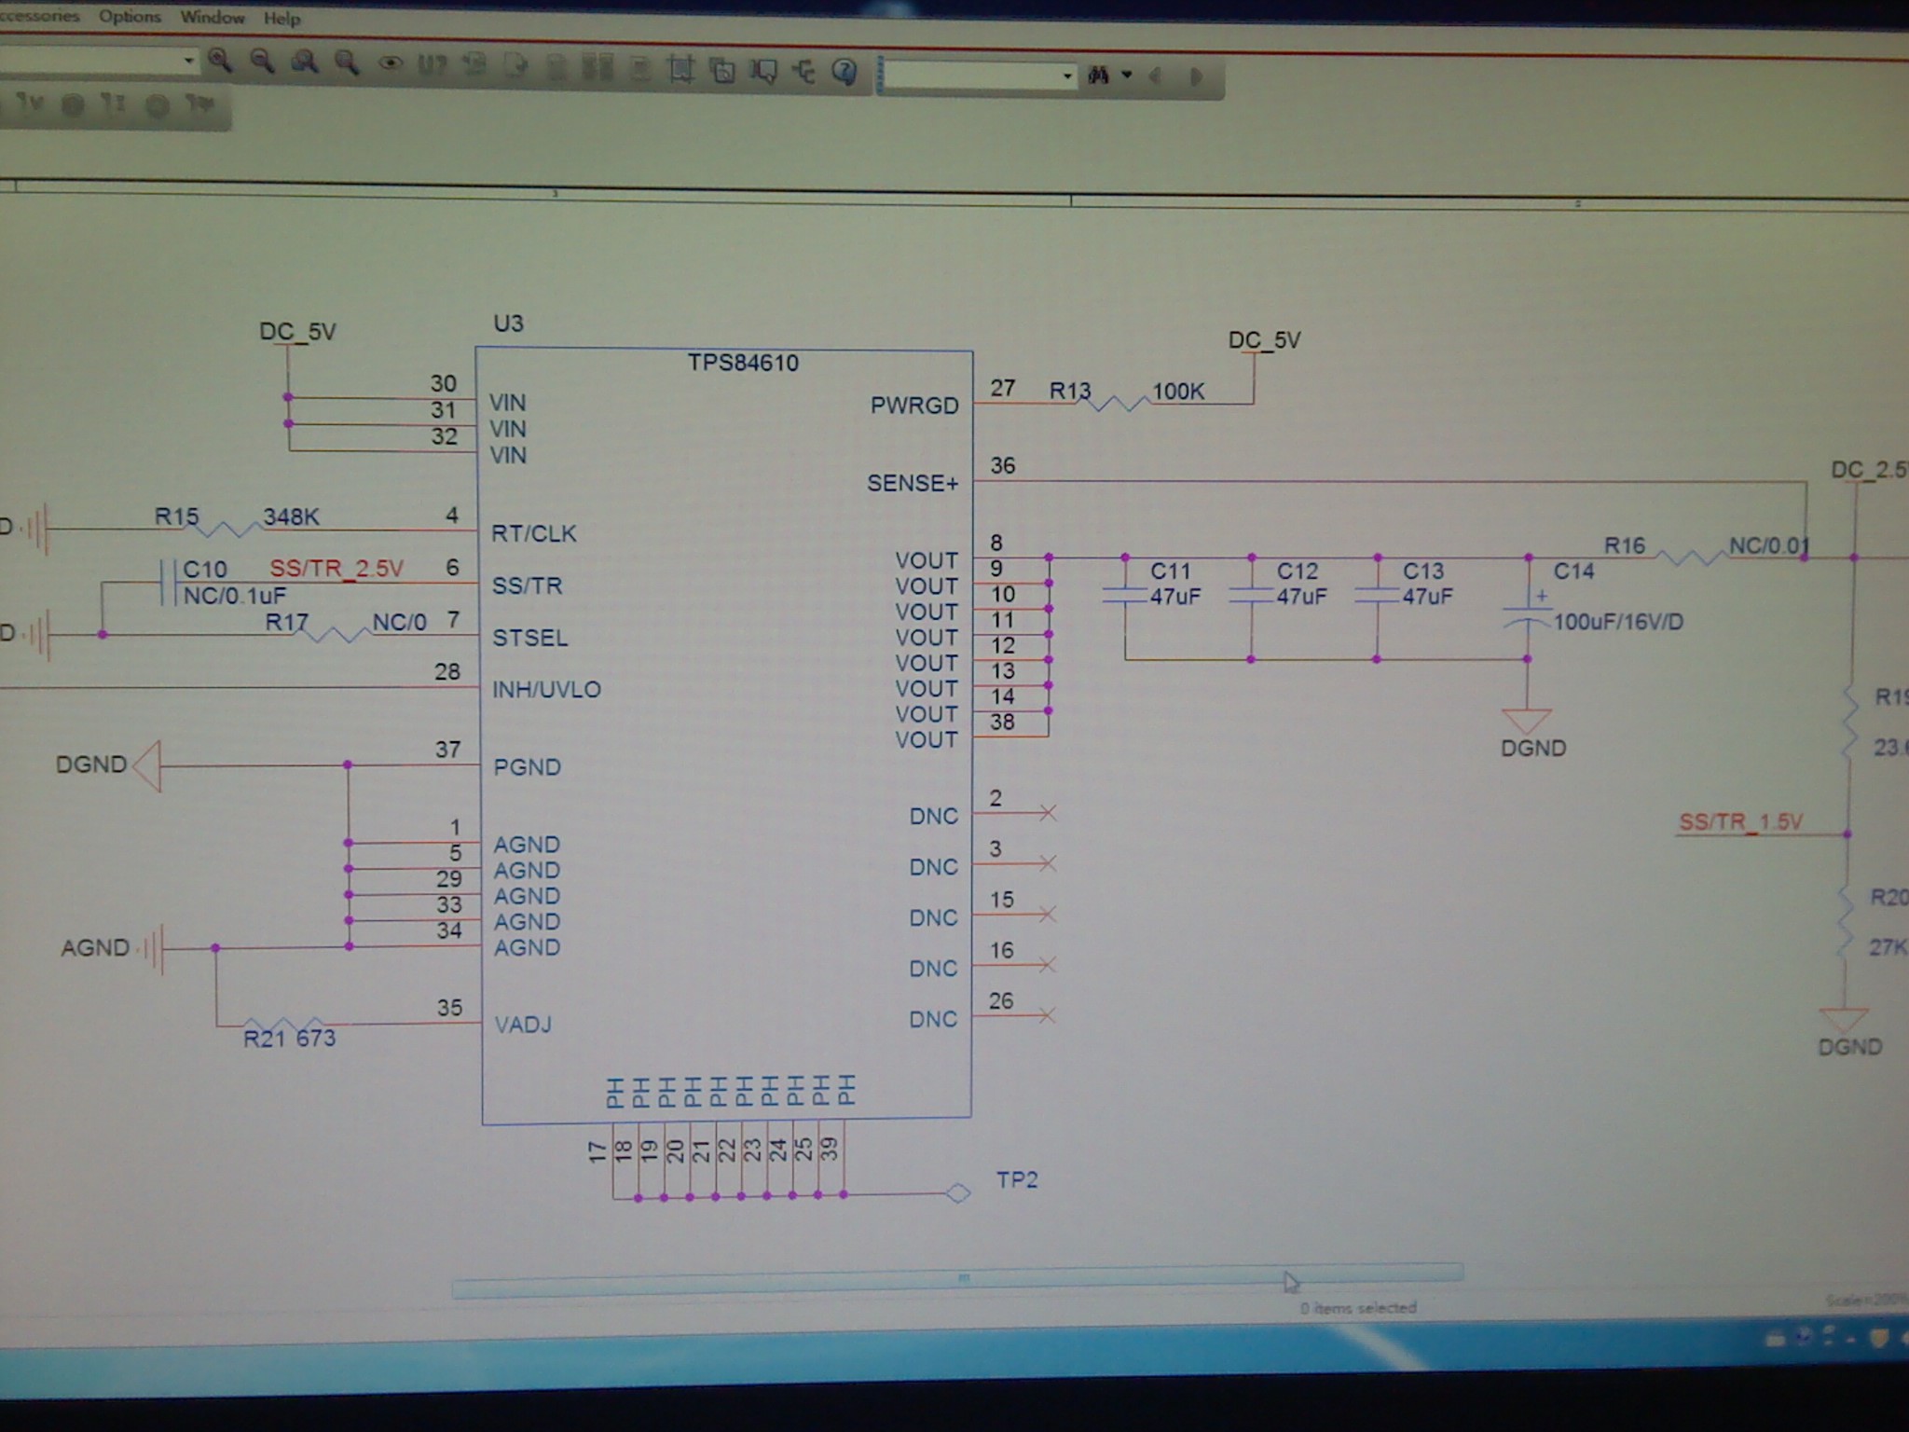Open the binoculars search options arrow
The height and width of the screenshot is (1432, 1909).
[x=1127, y=76]
